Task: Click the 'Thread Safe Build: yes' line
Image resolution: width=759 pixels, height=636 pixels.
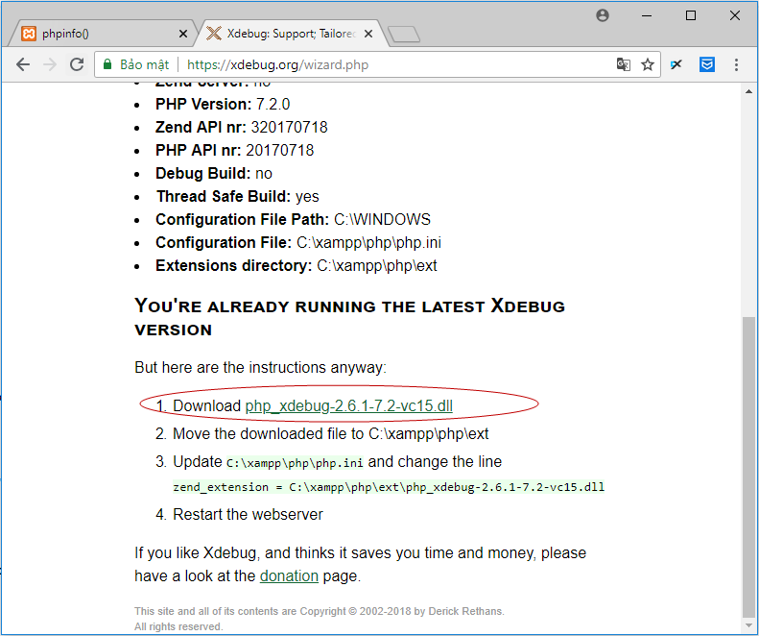Action: point(237,196)
